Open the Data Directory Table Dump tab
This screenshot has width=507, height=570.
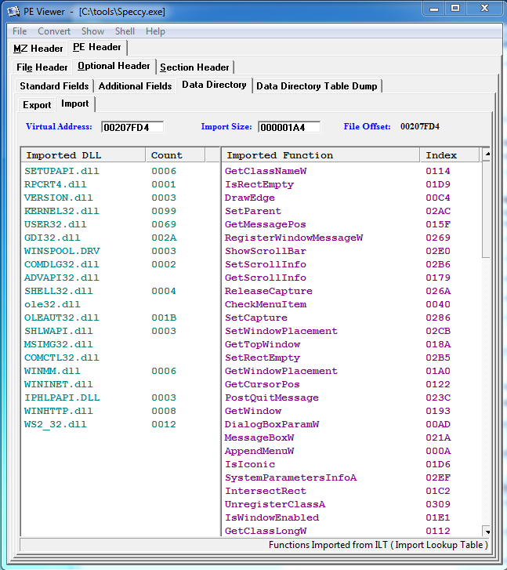[x=317, y=86]
